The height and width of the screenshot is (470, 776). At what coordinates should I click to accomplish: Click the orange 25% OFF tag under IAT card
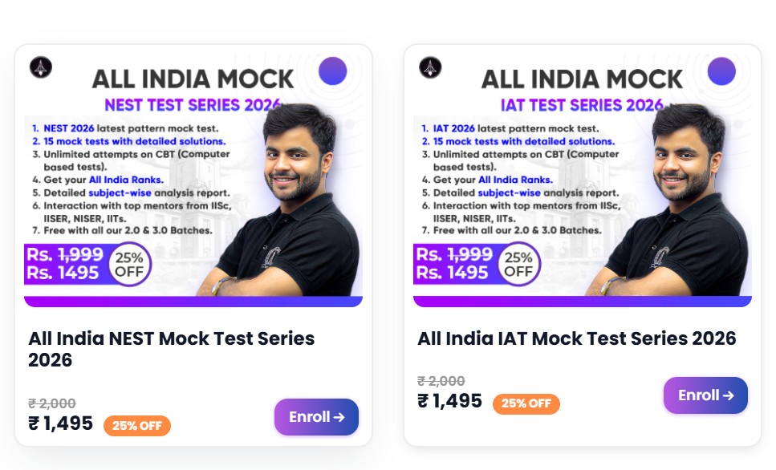526,403
